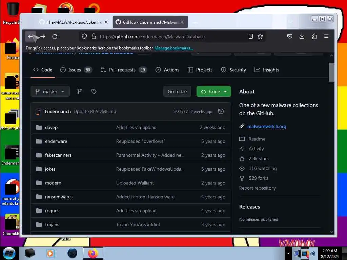Open the Endermanch author link in commit row
This screenshot has width=347, height=260.
[x=58, y=111]
